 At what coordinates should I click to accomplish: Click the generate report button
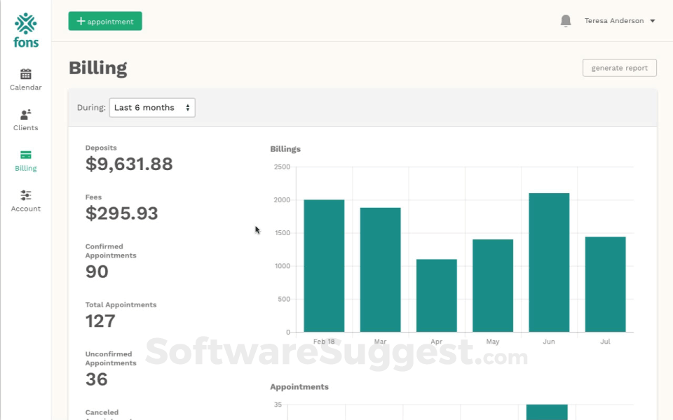coord(619,68)
